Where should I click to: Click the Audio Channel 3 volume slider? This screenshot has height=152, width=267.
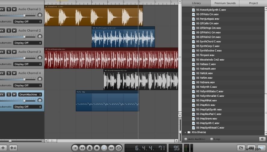24,58
